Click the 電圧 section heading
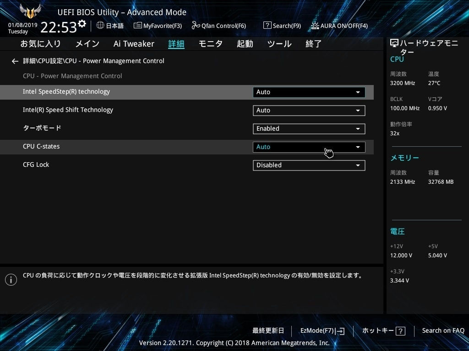The width and height of the screenshot is (469, 351). coord(398,232)
